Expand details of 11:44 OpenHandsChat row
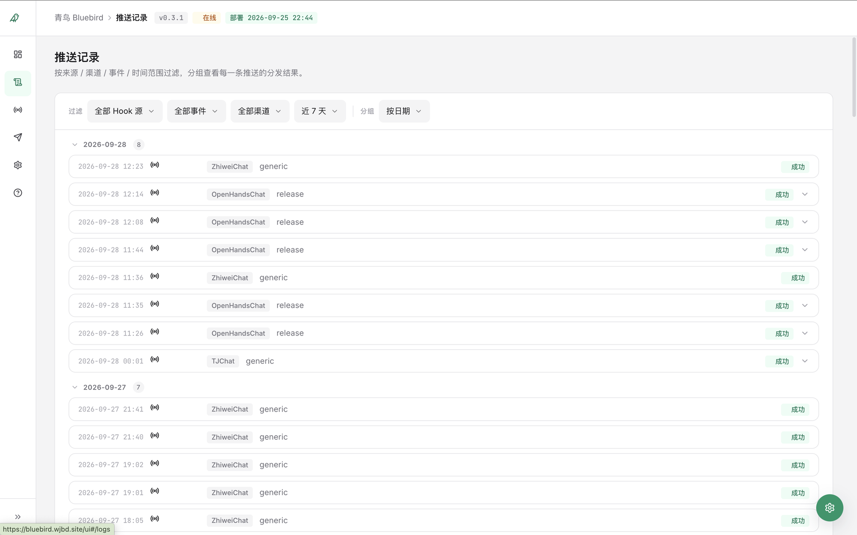This screenshot has width=857, height=535. pos(805,250)
